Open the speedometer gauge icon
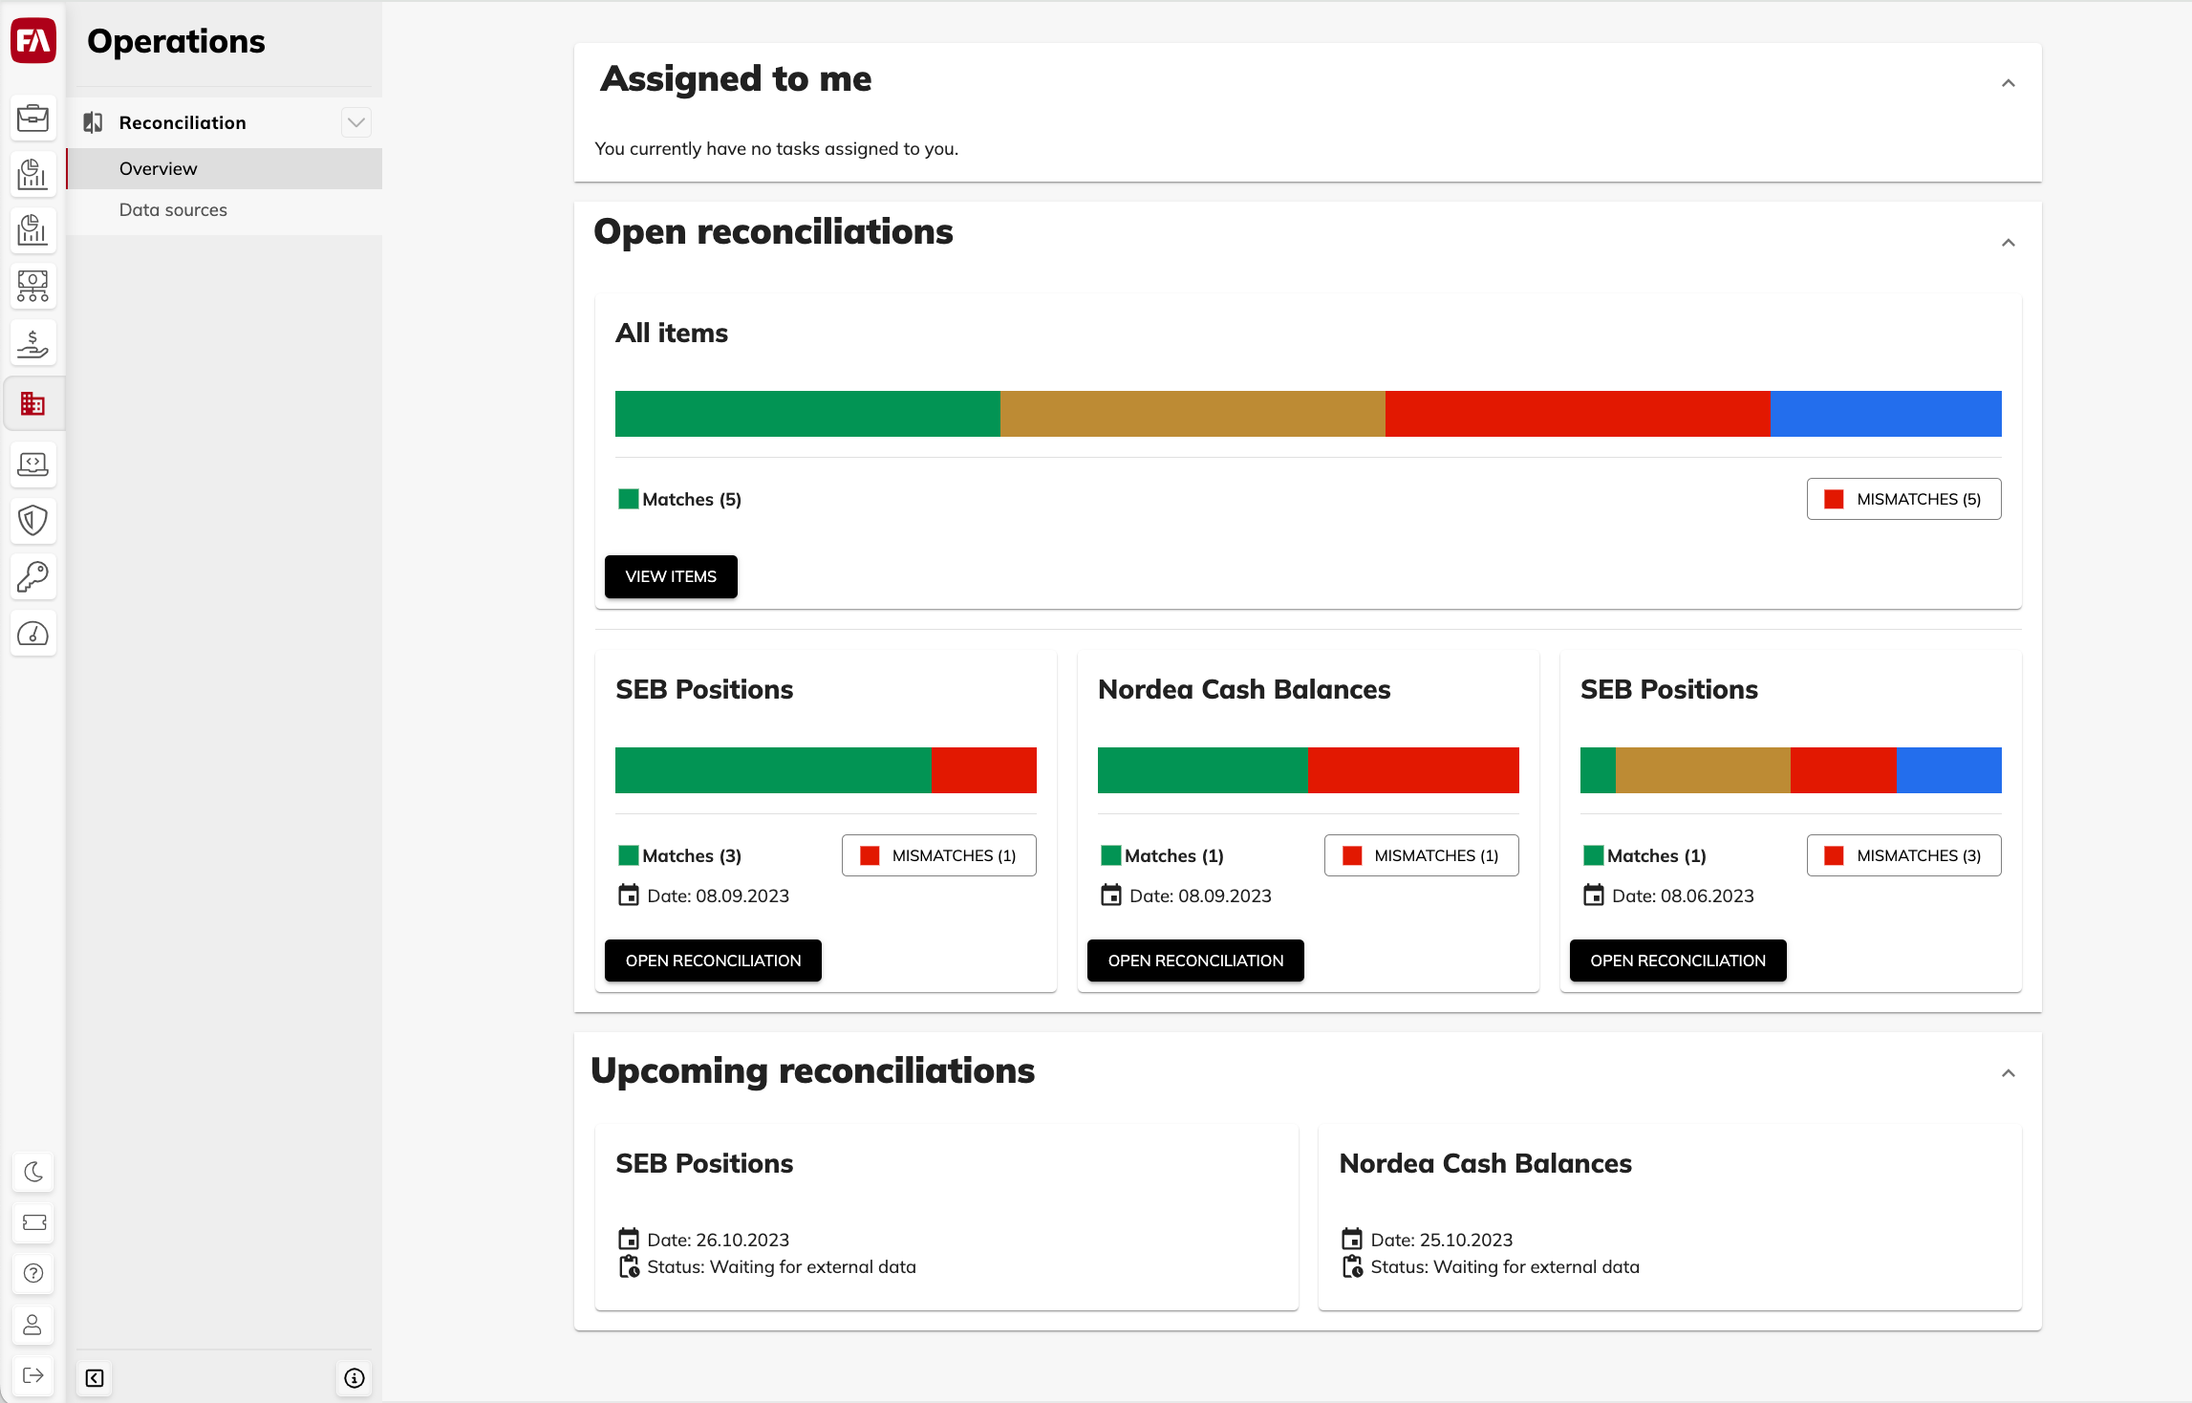This screenshot has height=1403, width=2192. pos(32,634)
